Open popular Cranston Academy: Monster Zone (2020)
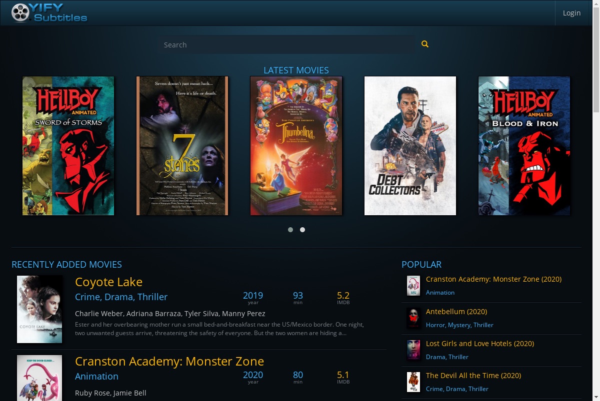Image resolution: width=600 pixels, height=401 pixels. click(x=493, y=279)
